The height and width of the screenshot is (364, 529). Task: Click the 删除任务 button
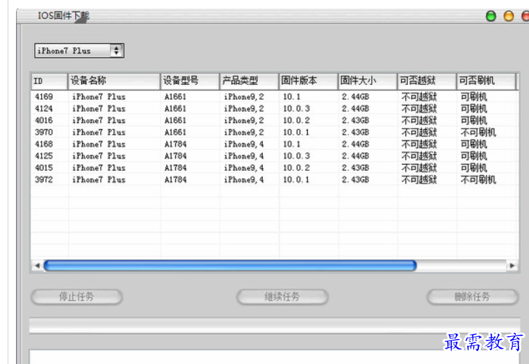(472, 297)
